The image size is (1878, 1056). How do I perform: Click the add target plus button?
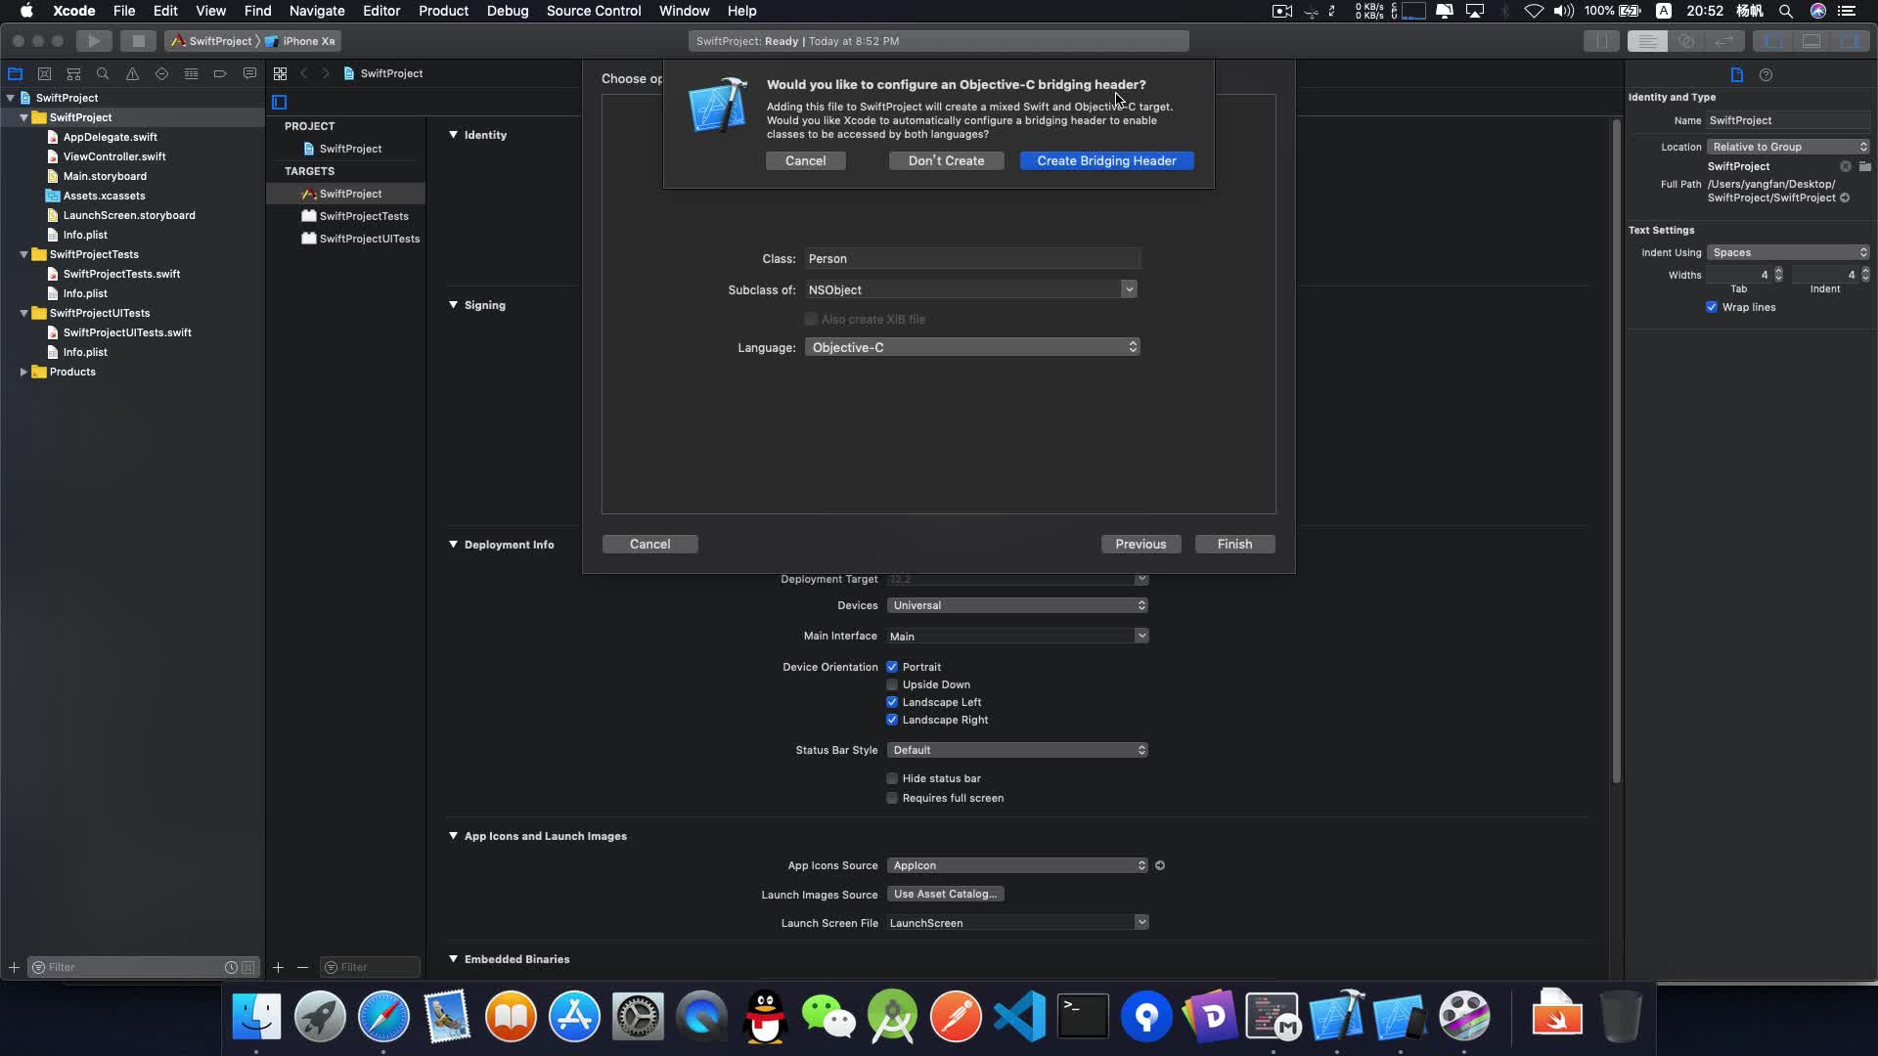(278, 967)
